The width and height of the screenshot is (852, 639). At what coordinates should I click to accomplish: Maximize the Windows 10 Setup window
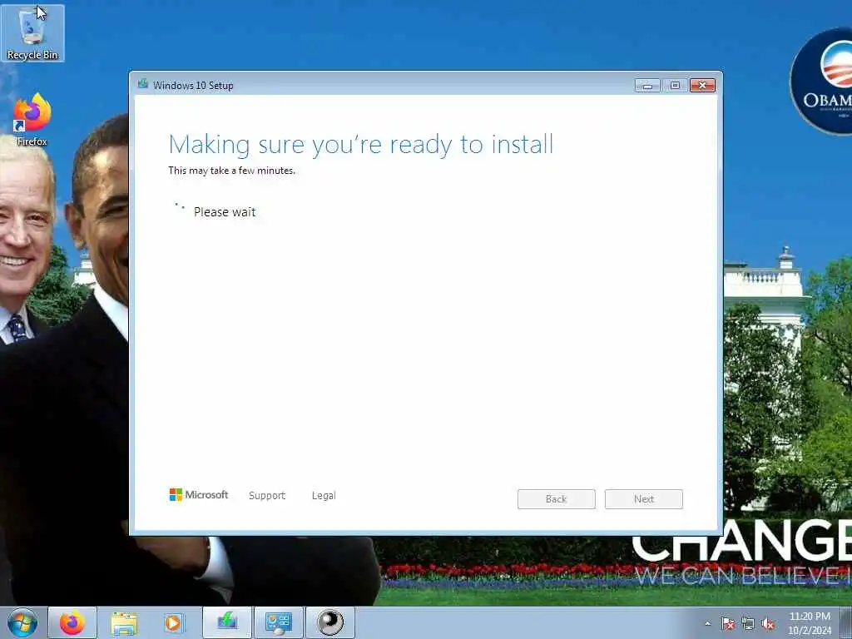[x=675, y=86]
